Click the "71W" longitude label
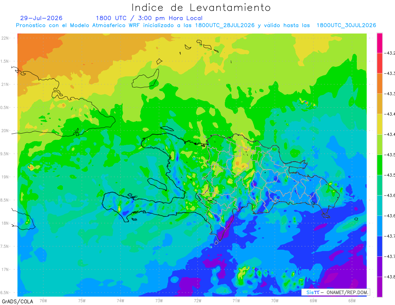Image resolution: width=395 pixels, height=305 pixels. [x=236, y=300]
